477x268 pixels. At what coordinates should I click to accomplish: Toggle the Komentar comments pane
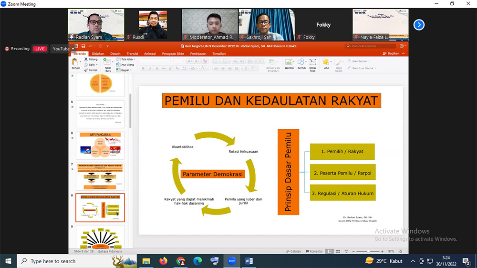[314, 251]
